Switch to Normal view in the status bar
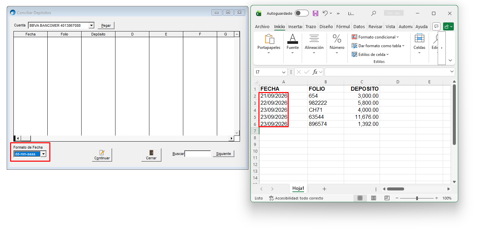 click(x=360, y=198)
